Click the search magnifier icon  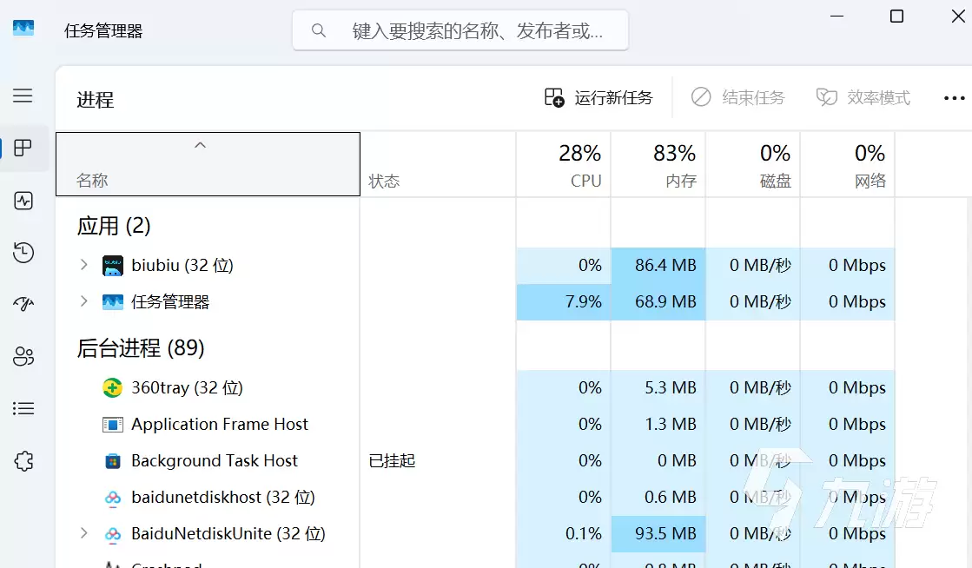pos(319,30)
